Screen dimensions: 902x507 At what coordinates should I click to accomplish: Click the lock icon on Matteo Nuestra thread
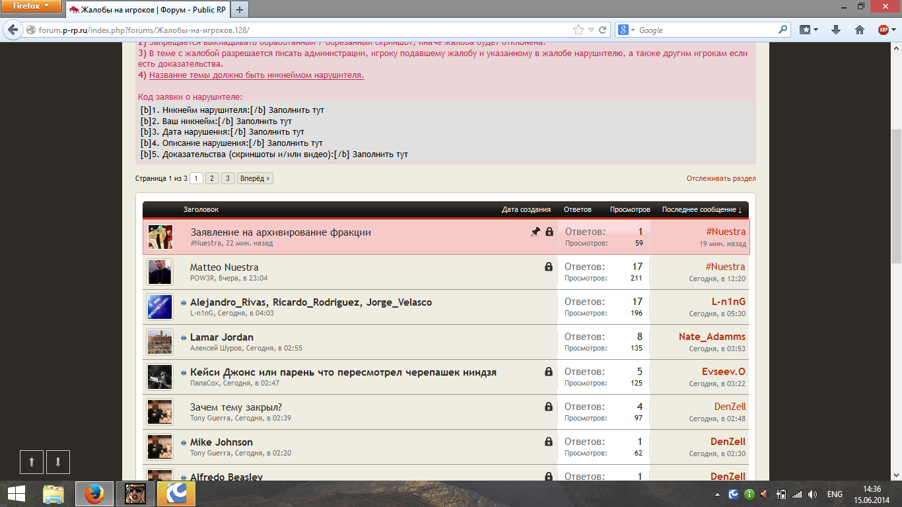(x=549, y=267)
